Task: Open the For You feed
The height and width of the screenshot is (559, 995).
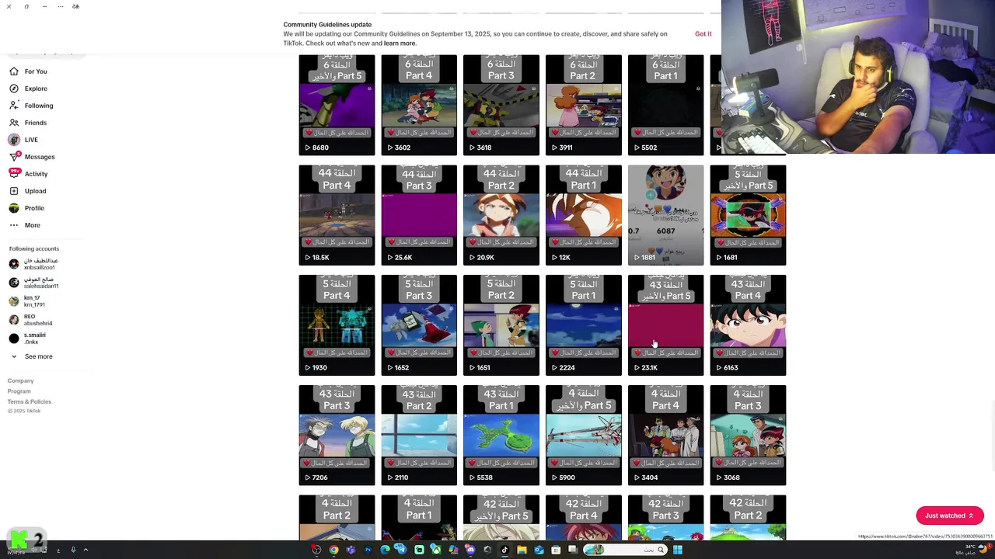Action: click(x=28, y=71)
